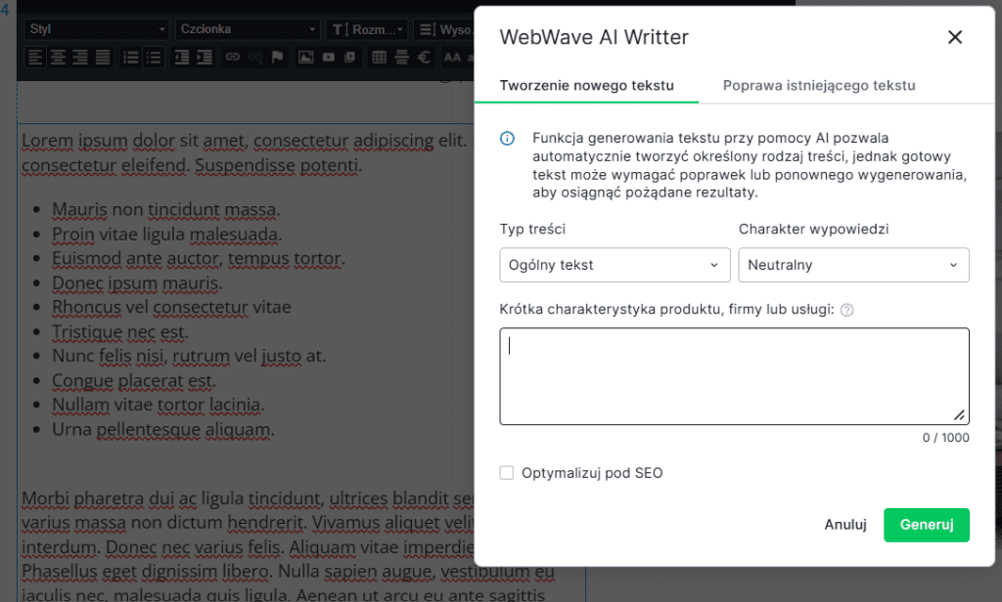Screen dimensions: 1002x602
Task: Click the insert link icon
Action: pyautogui.click(x=233, y=57)
